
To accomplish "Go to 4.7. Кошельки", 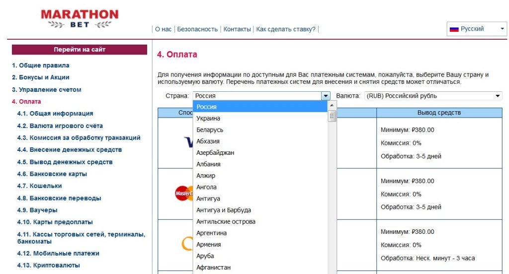I will tap(40, 186).
